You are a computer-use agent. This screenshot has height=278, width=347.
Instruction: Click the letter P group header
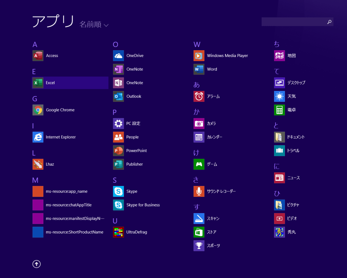115,112
